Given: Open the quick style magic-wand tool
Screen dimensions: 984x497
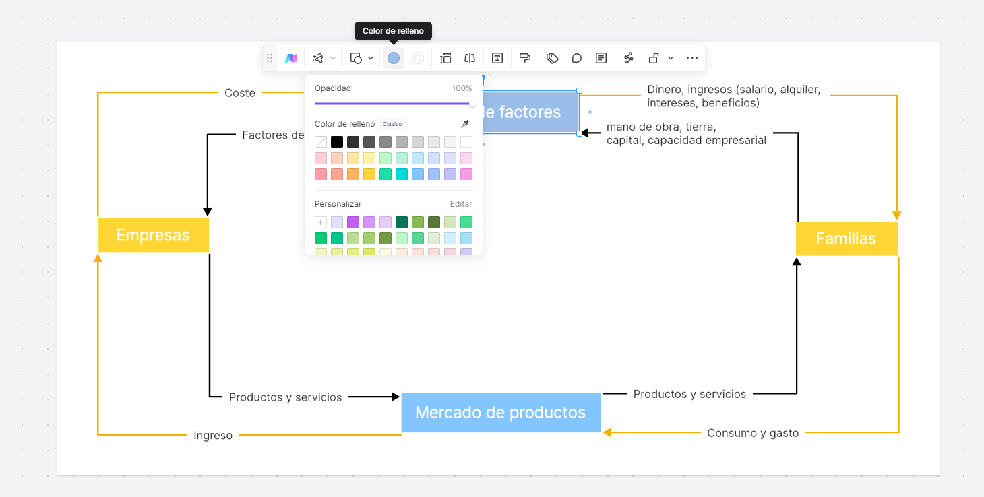Looking at the screenshot, I should click(x=318, y=58).
